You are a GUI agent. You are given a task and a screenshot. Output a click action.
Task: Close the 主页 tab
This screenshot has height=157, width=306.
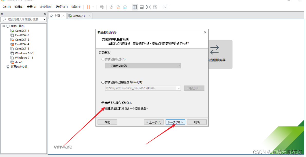pos(64,16)
